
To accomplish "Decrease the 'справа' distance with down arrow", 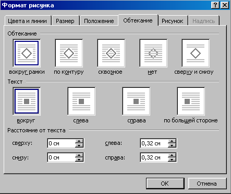I will (x=172, y=159).
